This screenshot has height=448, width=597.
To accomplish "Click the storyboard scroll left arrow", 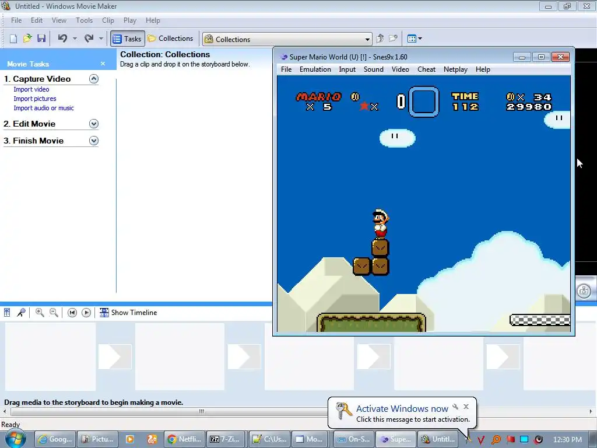I will [5, 411].
